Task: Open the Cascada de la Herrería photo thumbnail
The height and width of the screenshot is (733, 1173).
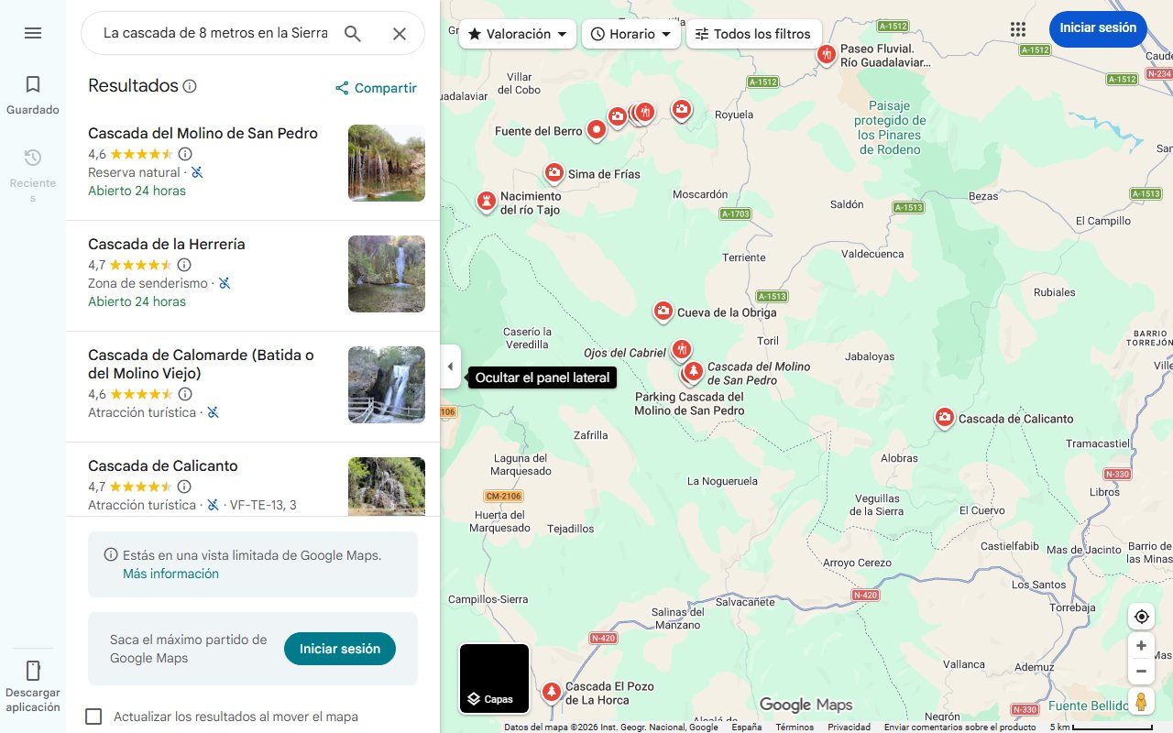Action: click(x=386, y=273)
